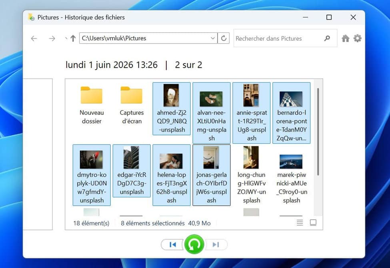Close the Historique des fichiers window
Viewport: 390px width, 268px height.
pos(353,17)
